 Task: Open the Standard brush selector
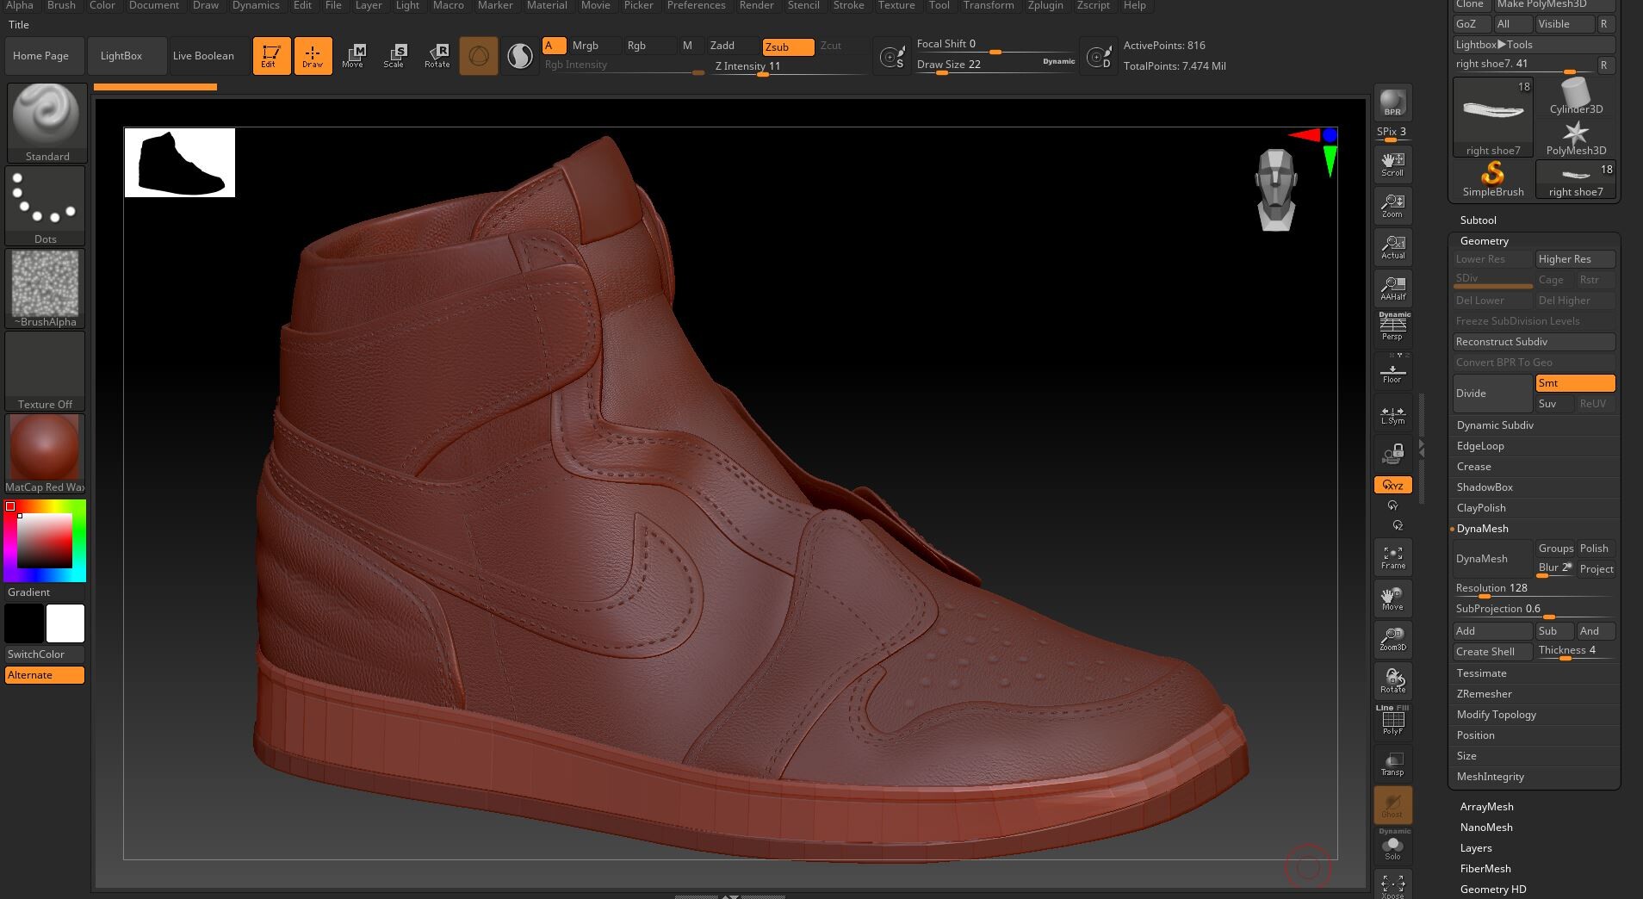(46, 122)
